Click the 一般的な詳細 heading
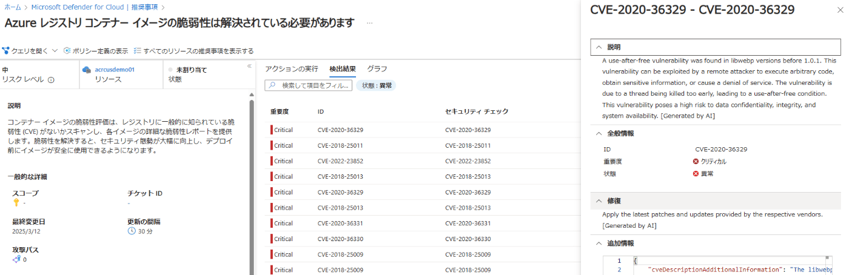The height and width of the screenshot is (275, 849). (x=27, y=177)
